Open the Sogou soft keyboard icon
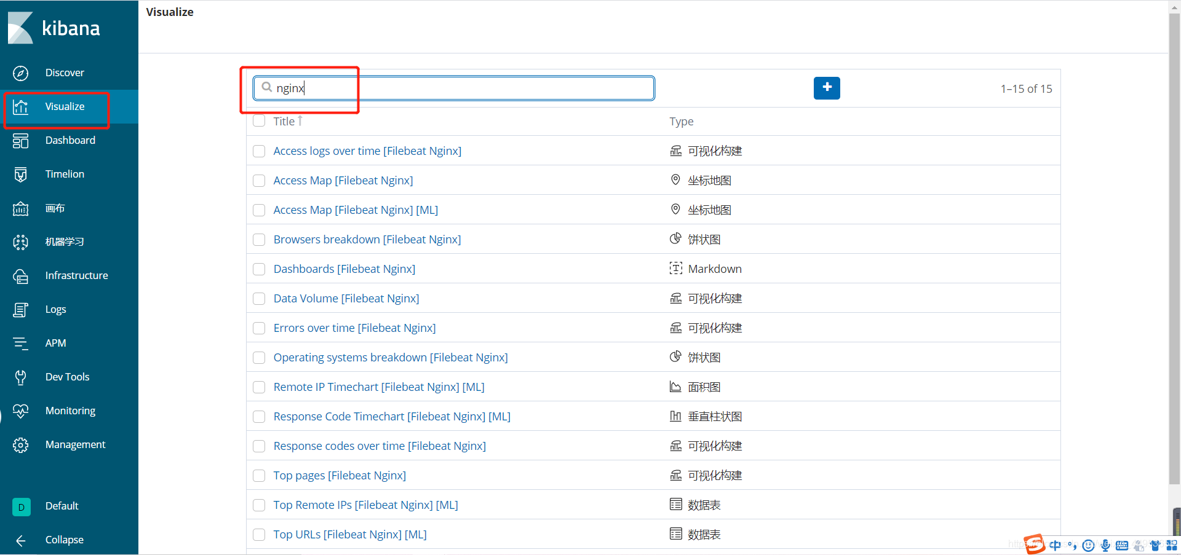This screenshot has width=1181, height=555. [1122, 545]
